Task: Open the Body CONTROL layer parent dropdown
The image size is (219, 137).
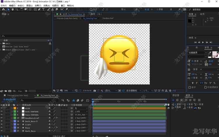Action: point(81,112)
